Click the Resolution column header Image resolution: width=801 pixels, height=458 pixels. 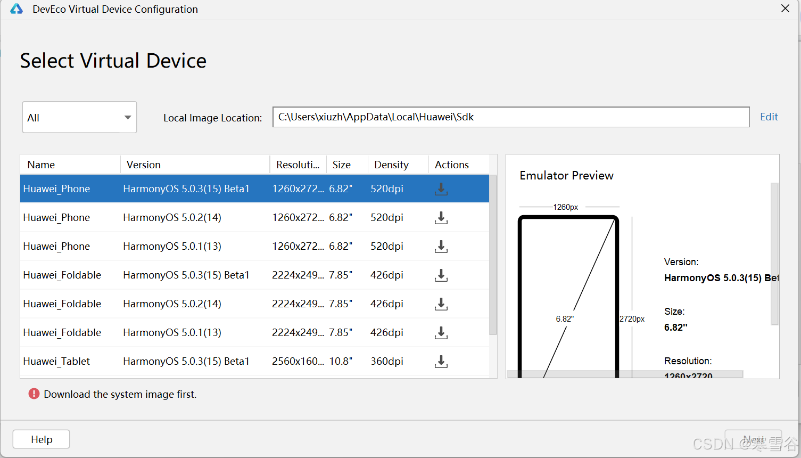(298, 165)
